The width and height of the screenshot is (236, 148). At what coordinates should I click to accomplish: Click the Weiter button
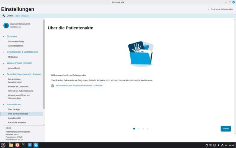pos(226,129)
